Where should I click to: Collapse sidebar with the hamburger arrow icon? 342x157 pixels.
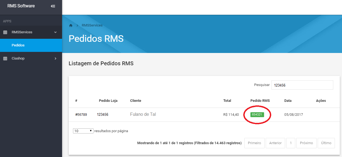coord(53,6)
